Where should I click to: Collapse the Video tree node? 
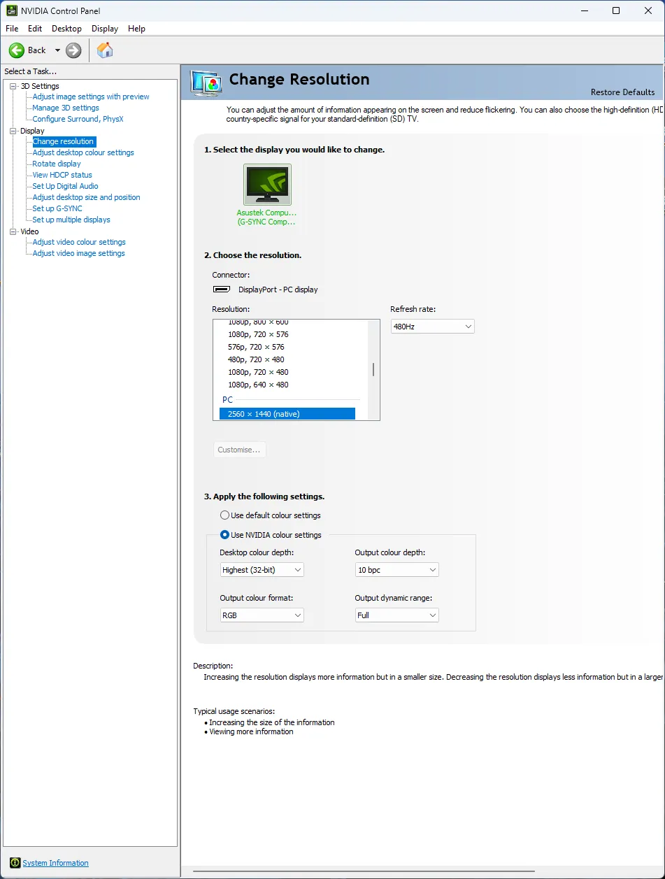(x=13, y=231)
